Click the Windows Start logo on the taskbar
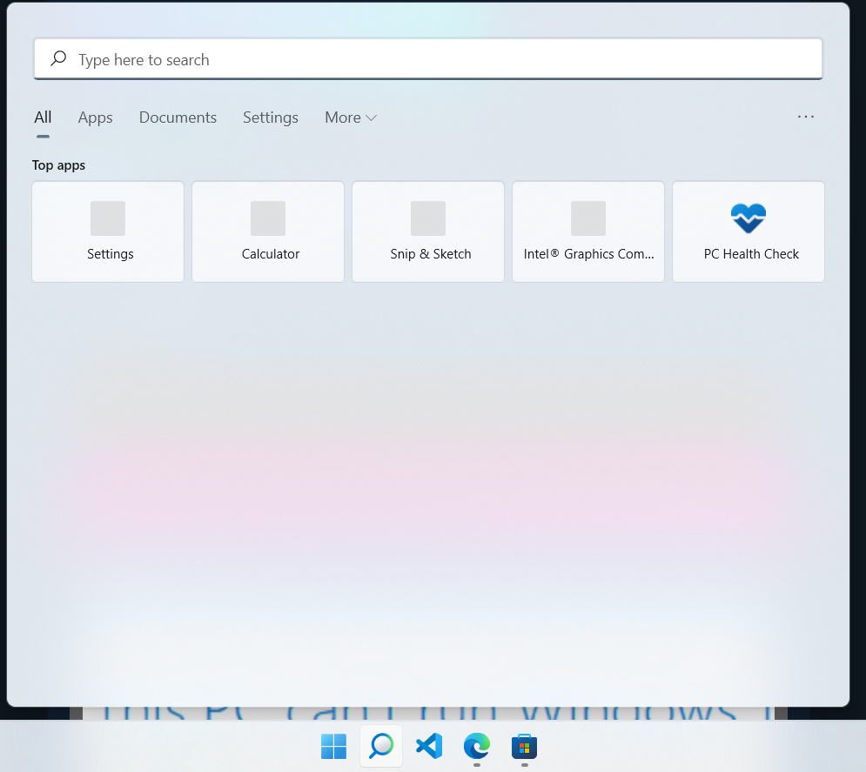Image resolution: width=866 pixels, height=772 pixels. tap(333, 747)
